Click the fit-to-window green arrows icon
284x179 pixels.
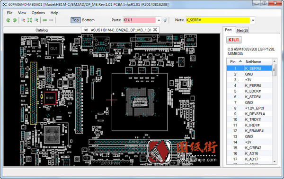[29, 20]
